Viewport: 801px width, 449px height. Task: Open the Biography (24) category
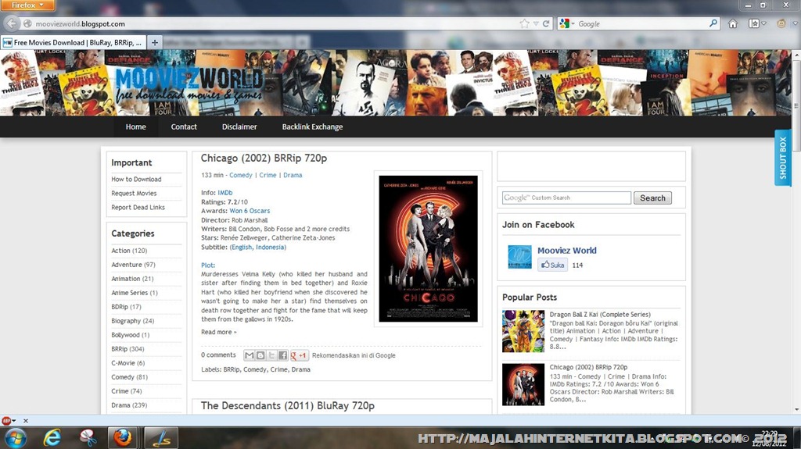click(133, 321)
